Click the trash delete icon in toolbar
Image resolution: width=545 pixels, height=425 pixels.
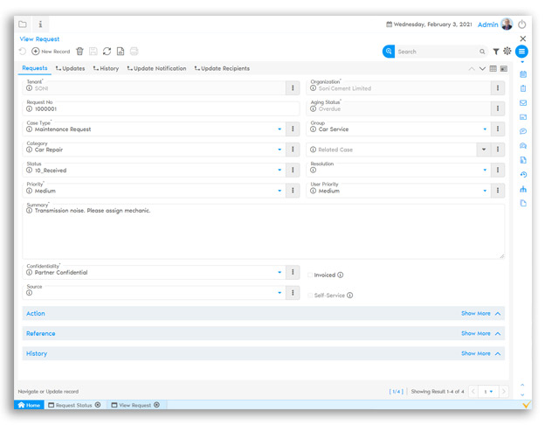click(79, 52)
